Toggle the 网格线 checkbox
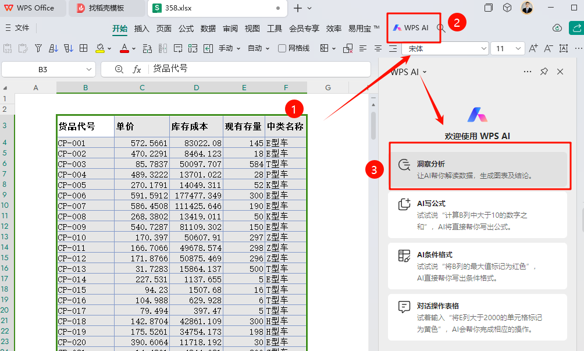 (282, 48)
